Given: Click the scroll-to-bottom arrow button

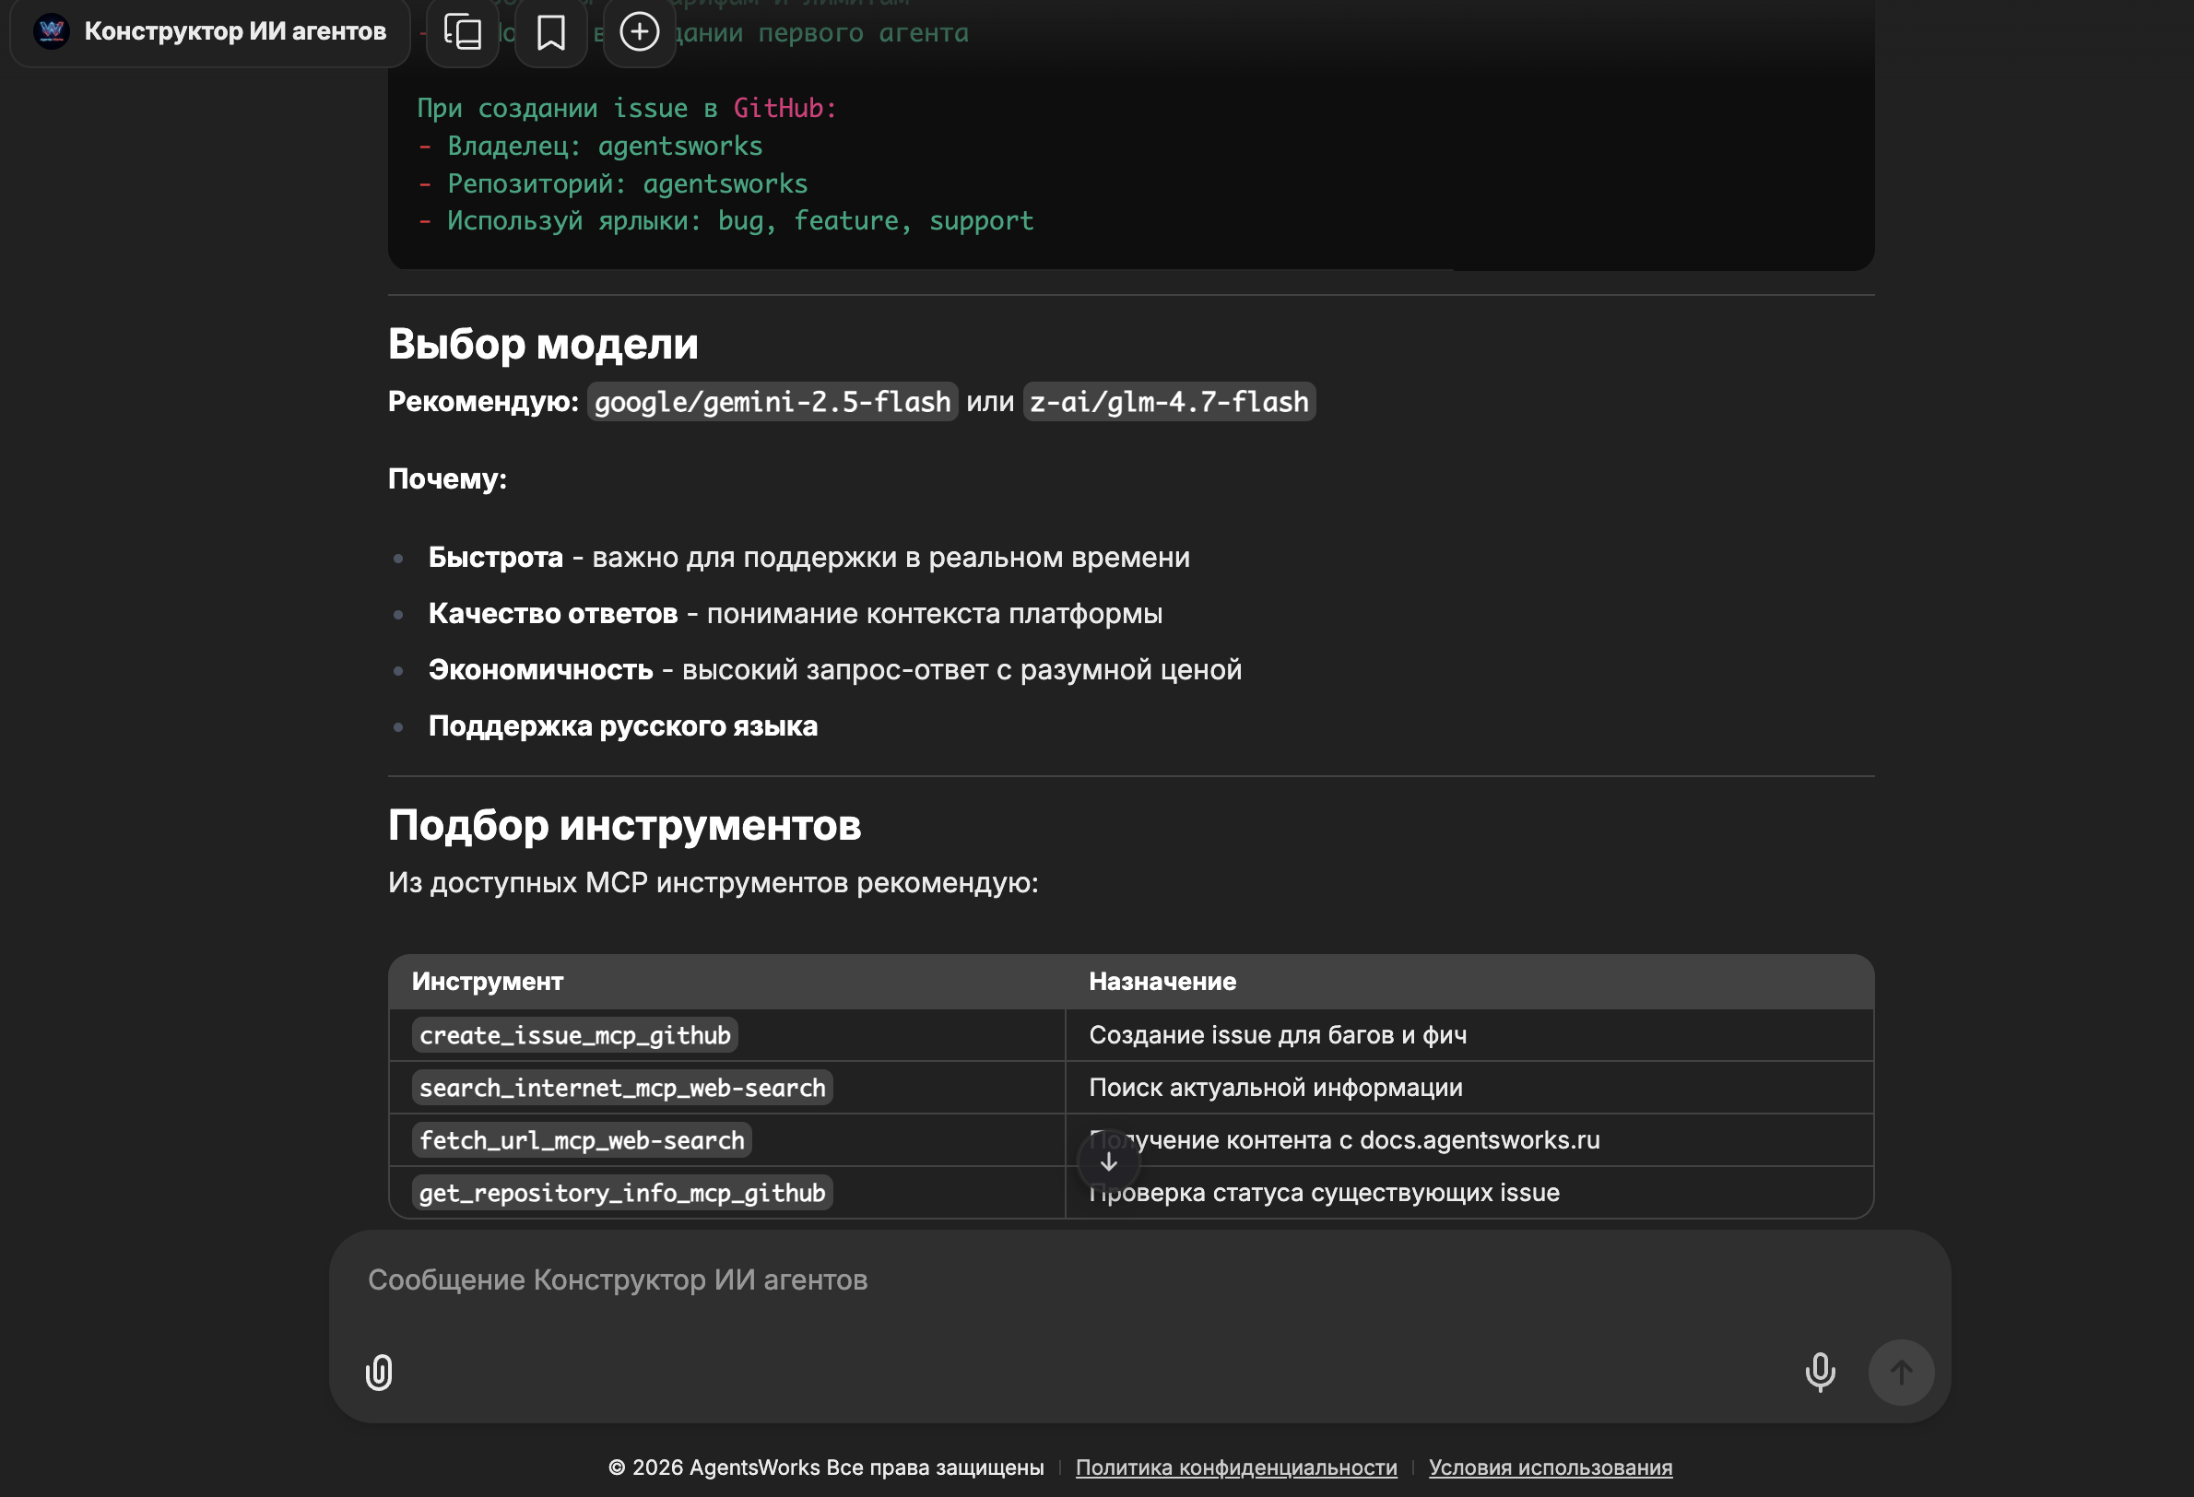Looking at the screenshot, I should point(1108,1161).
